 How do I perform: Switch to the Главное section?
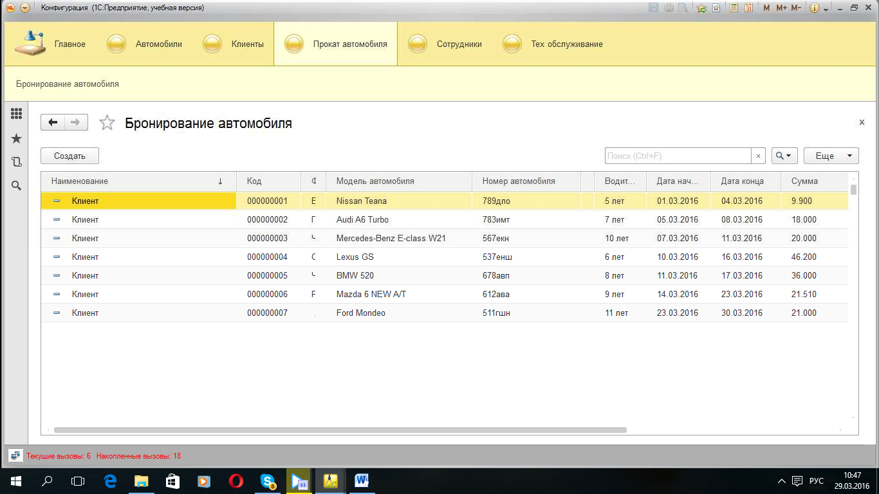[50, 44]
